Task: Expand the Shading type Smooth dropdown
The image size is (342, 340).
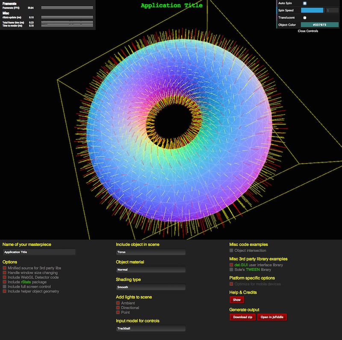Action: point(150,287)
